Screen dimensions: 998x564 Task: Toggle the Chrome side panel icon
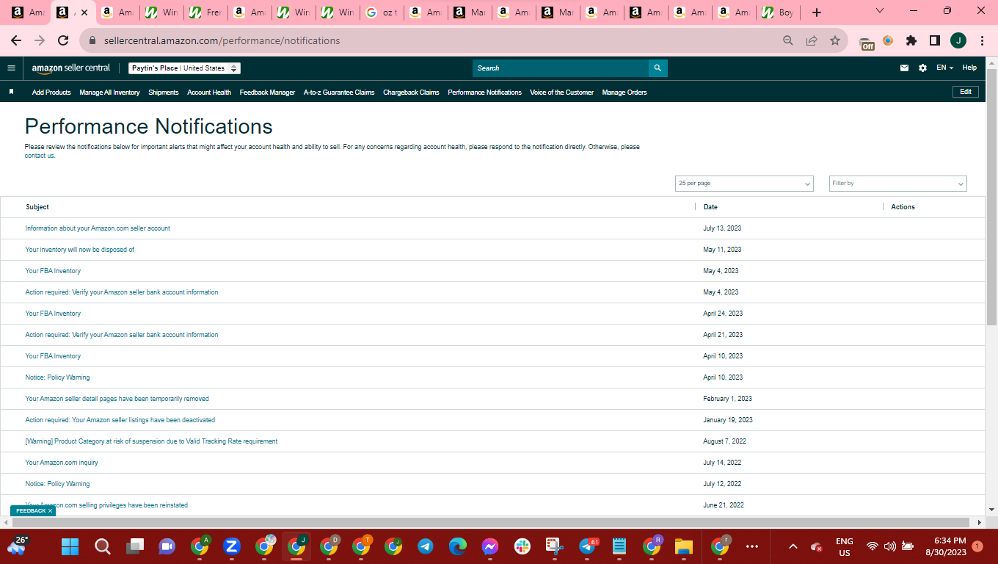tap(935, 41)
